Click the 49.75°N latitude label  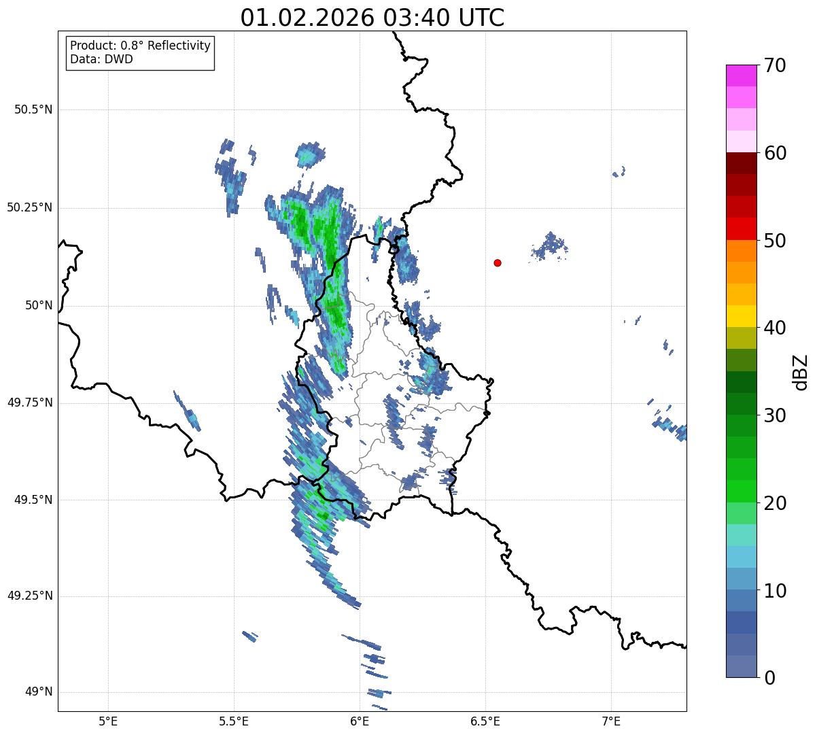click(x=30, y=403)
